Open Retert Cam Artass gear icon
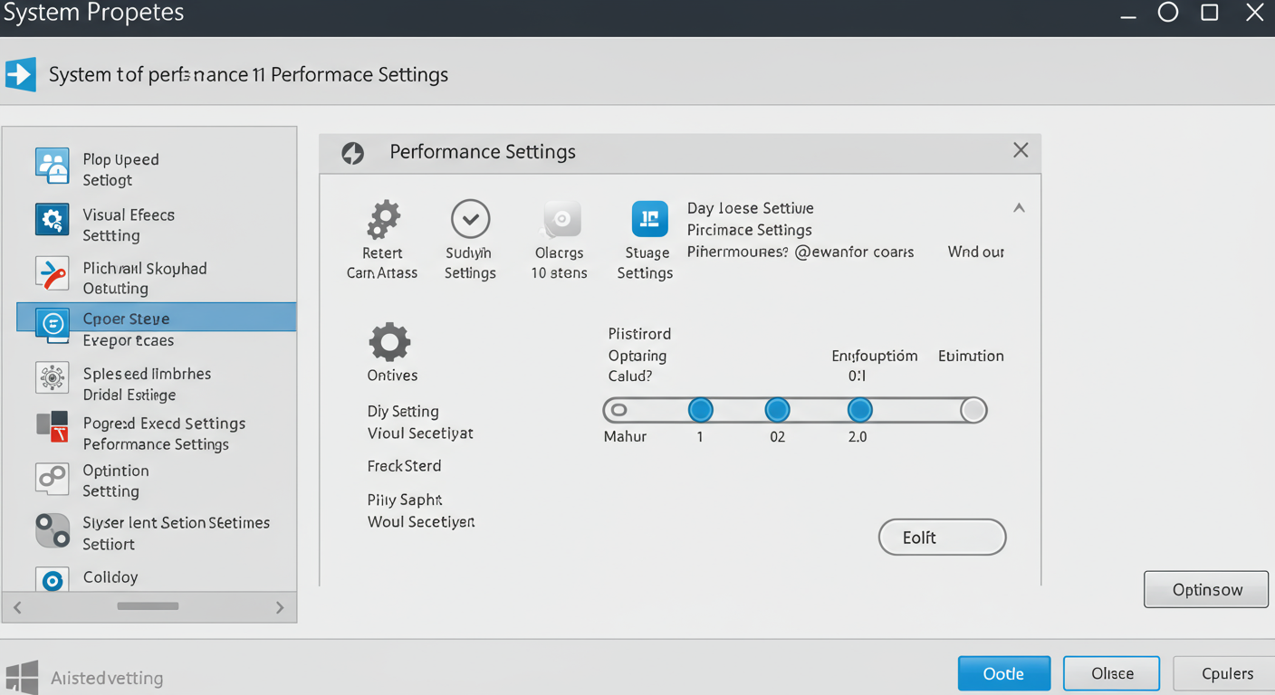 point(383,220)
